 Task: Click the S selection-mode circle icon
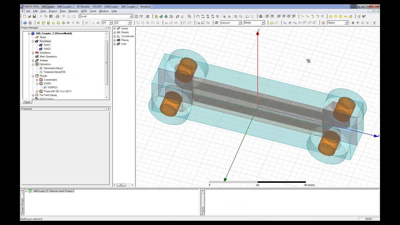coord(323,23)
